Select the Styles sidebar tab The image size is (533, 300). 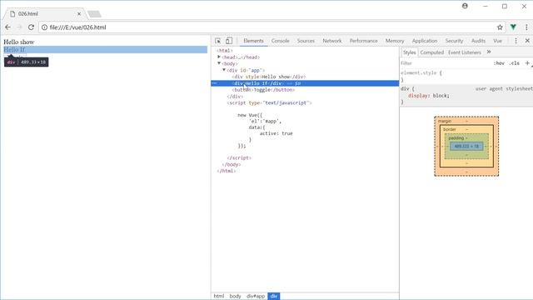pyautogui.click(x=409, y=52)
